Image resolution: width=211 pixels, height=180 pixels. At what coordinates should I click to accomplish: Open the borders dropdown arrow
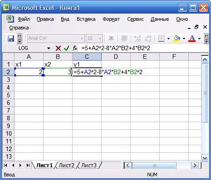click(168, 39)
